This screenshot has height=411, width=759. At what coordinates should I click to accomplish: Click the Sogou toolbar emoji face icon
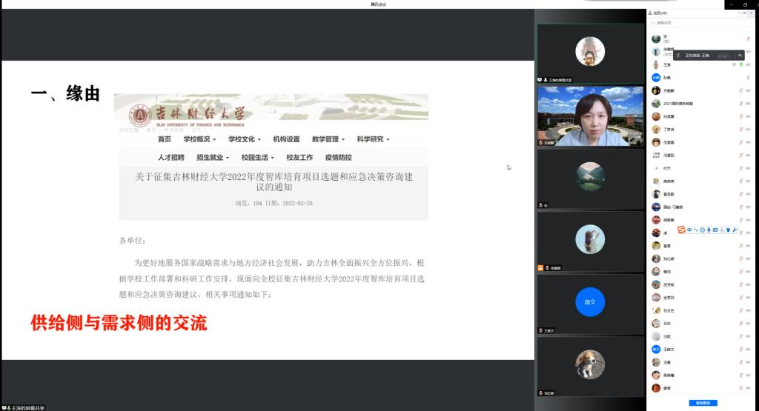point(702,230)
